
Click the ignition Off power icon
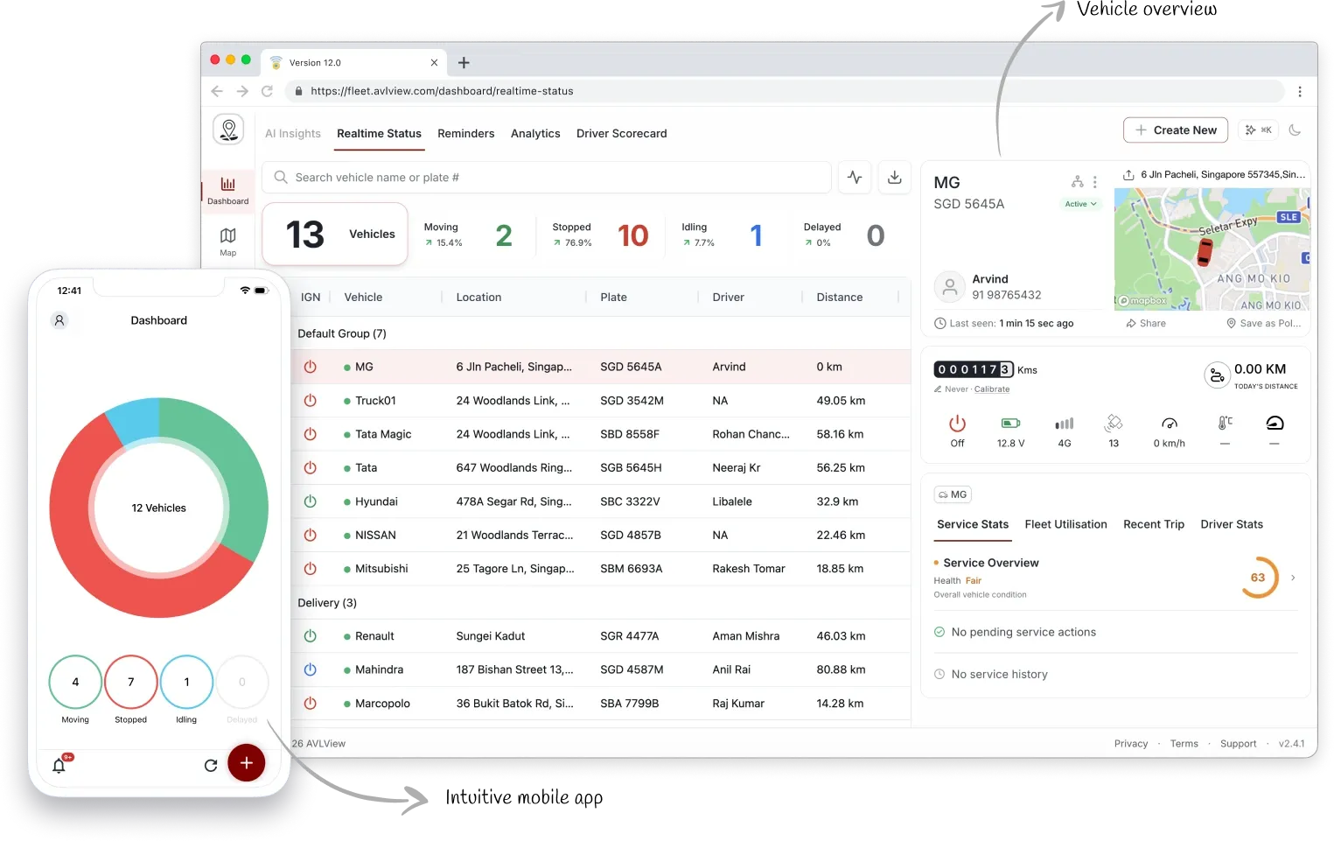click(x=958, y=424)
